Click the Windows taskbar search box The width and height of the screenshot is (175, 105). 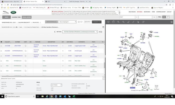pos(20,96)
